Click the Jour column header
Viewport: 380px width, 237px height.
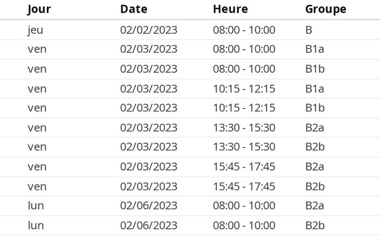tap(39, 9)
